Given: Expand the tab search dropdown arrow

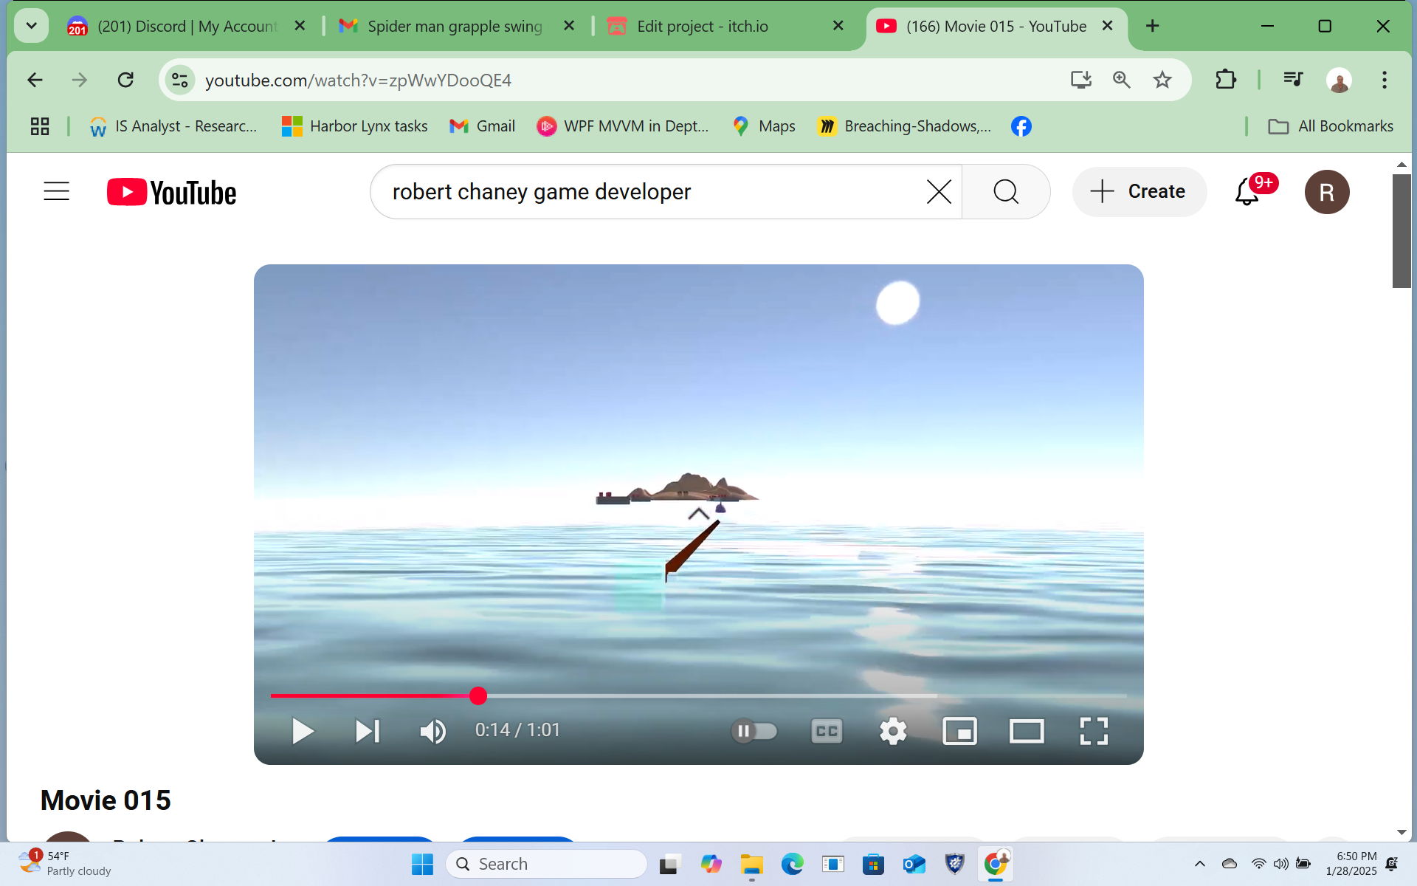Looking at the screenshot, I should point(31,26).
